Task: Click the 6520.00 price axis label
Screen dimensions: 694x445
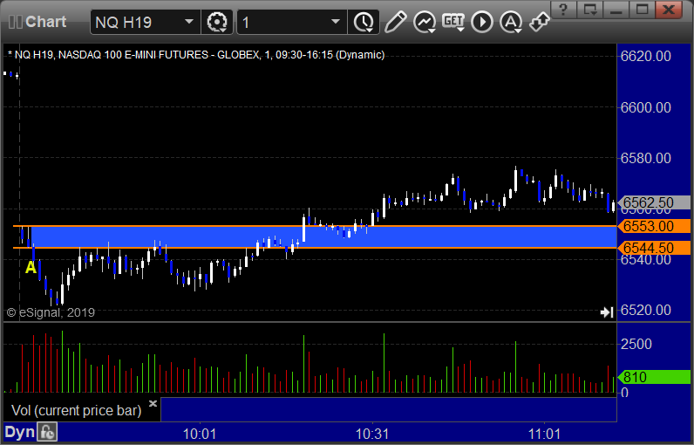Action: [646, 310]
